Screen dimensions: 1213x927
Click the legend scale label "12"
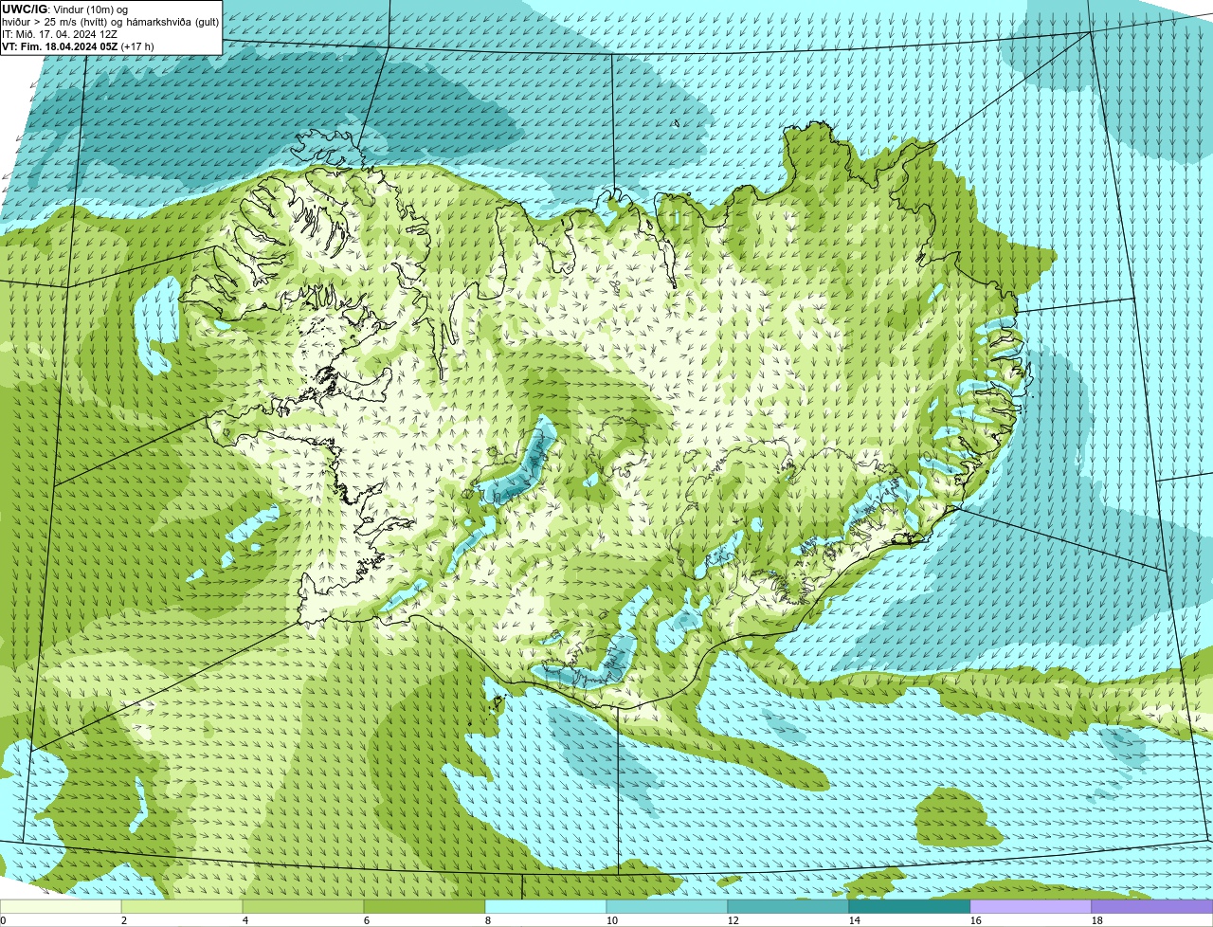coord(733,920)
